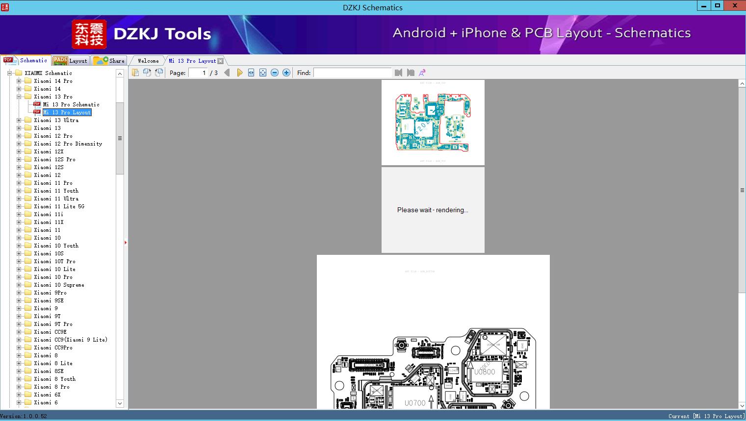The width and height of the screenshot is (746, 421).
Task: Select Xiaomi CC9(Xiaomi 9 Lite) tree item
Action: tap(71, 340)
